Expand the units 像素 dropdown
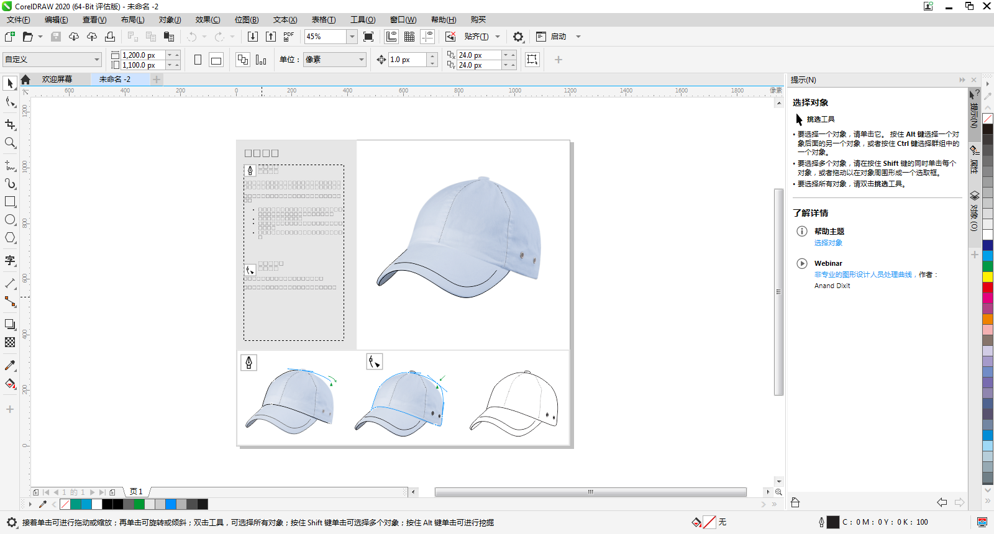The width and height of the screenshot is (994, 534). 362,60
